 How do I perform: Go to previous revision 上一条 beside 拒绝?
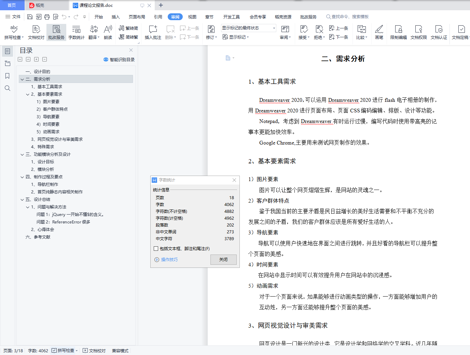[x=338, y=28]
